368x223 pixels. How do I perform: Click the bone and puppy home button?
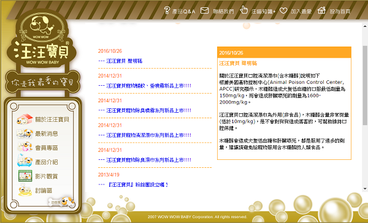61,202
